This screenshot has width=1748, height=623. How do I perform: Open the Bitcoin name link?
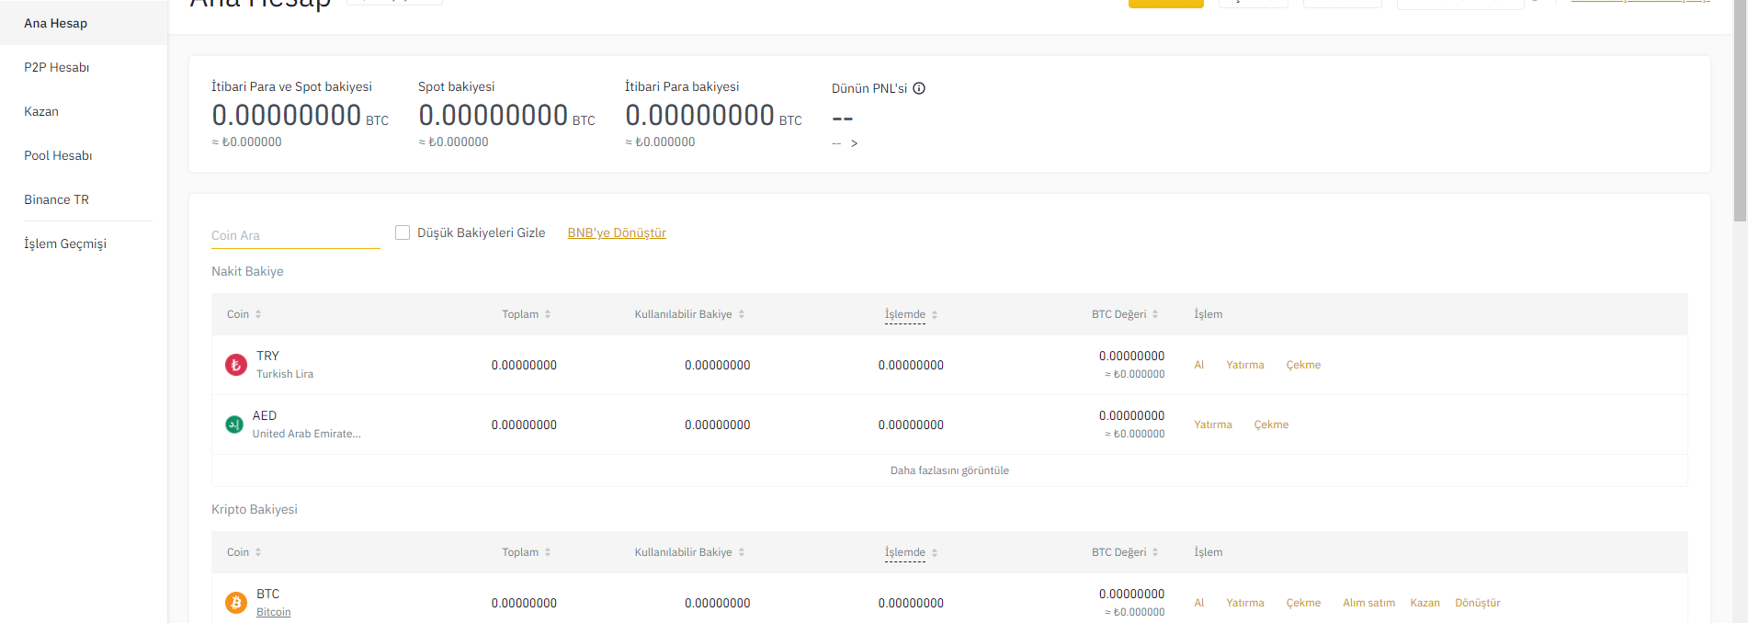(274, 612)
